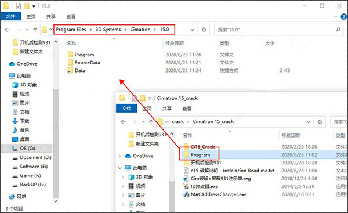Image resolution: width=348 pixels, height=213 pixels.
Task: Click Cimatron in the address breadcrumb
Action: [x=140, y=30]
